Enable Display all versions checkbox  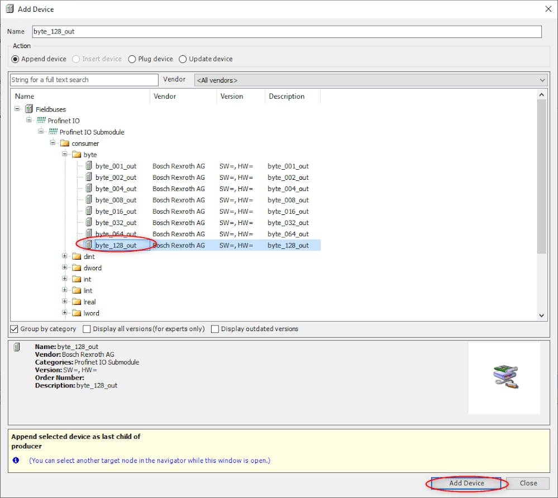(x=87, y=329)
